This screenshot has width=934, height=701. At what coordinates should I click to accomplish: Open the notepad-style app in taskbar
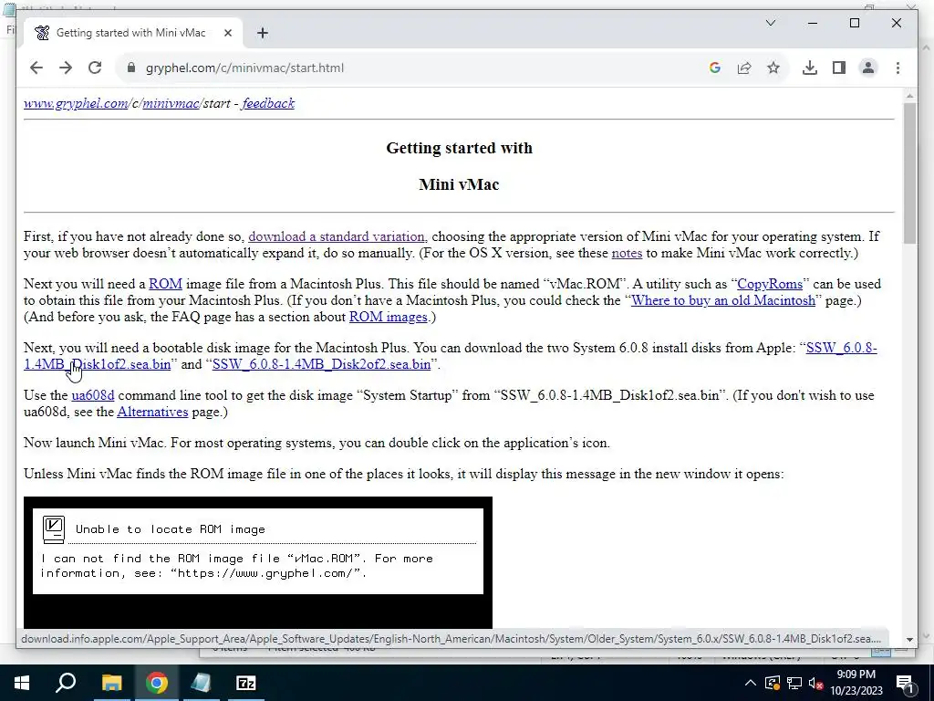(202, 683)
